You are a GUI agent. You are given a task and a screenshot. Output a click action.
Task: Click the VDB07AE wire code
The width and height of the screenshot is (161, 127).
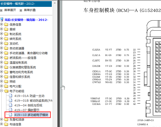pyautogui.click(x=95, y=98)
